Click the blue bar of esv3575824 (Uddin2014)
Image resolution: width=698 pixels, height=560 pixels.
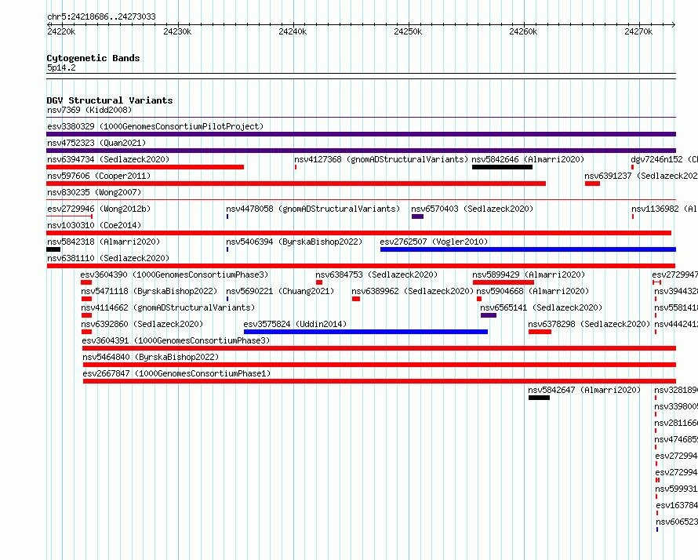tap(366, 332)
